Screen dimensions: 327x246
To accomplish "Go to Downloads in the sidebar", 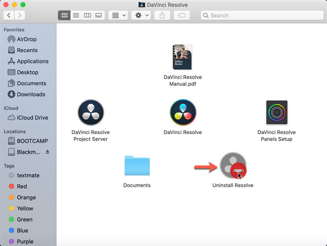I will click(x=31, y=94).
